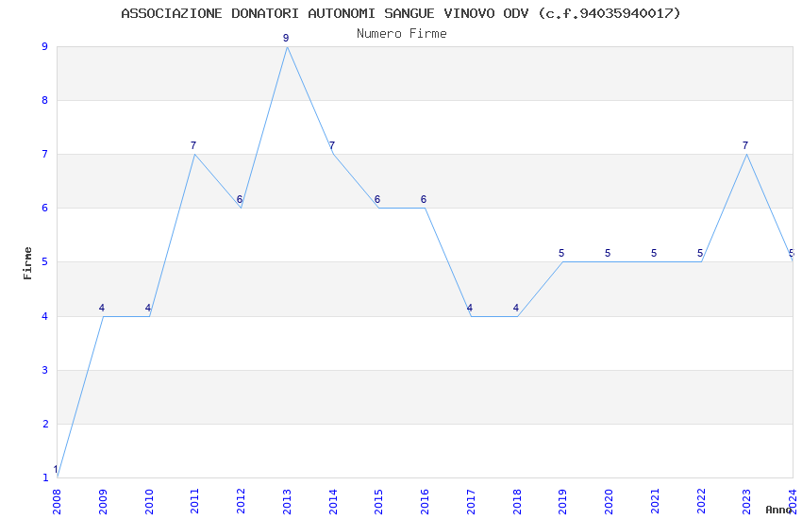Select the 2022 x-axis year label
This screenshot has height=519, width=802.
click(x=701, y=501)
